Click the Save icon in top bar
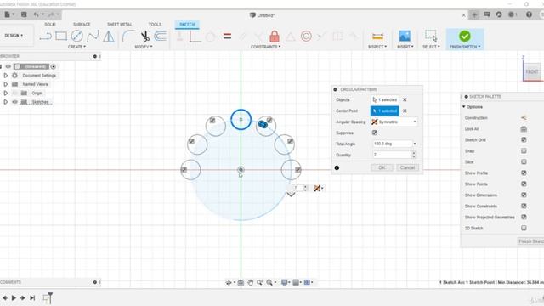Viewport: 544px width, 306px height. [24, 14]
